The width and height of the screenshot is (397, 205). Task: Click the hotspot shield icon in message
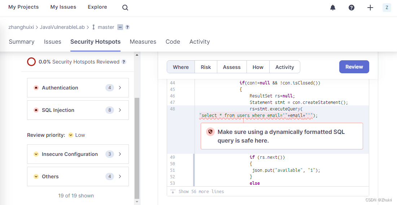tap(210, 132)
